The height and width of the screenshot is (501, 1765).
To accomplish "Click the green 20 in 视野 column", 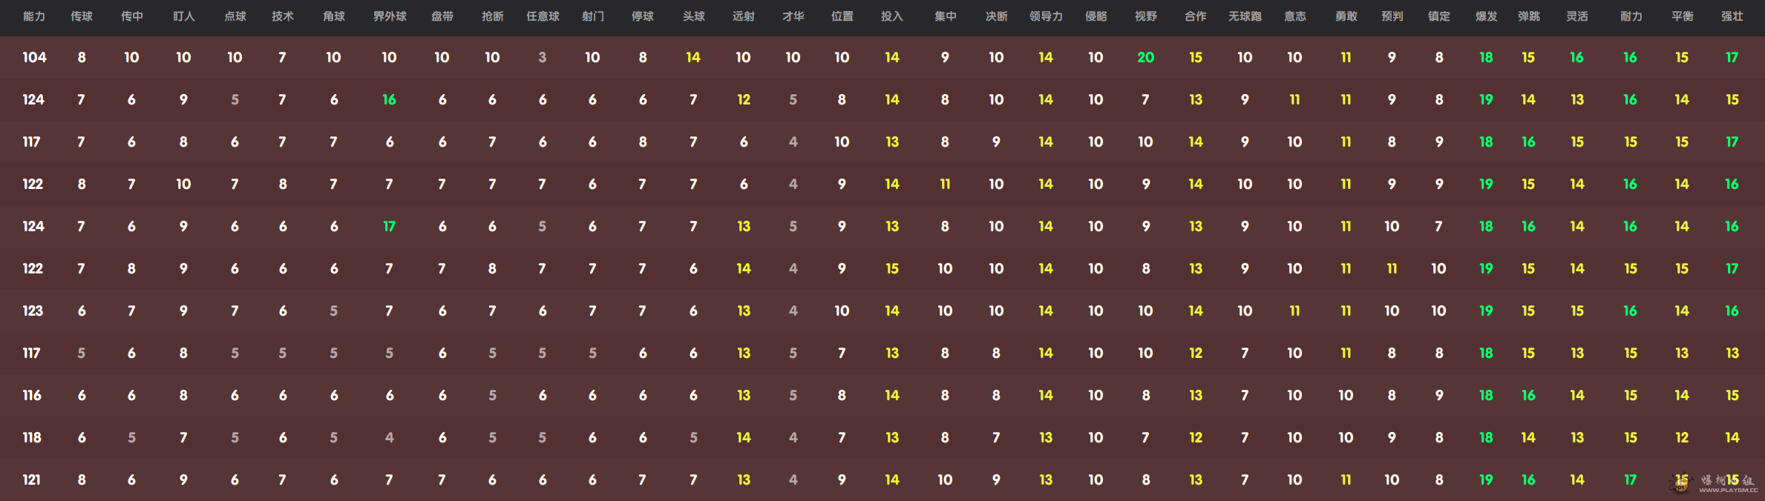I will click(1146, 57).
